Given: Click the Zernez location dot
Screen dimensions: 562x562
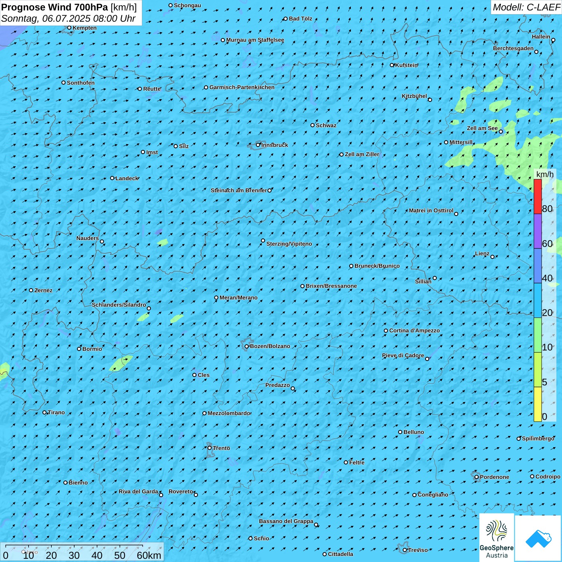Looking at the screenshot, I should click(31, 290).
